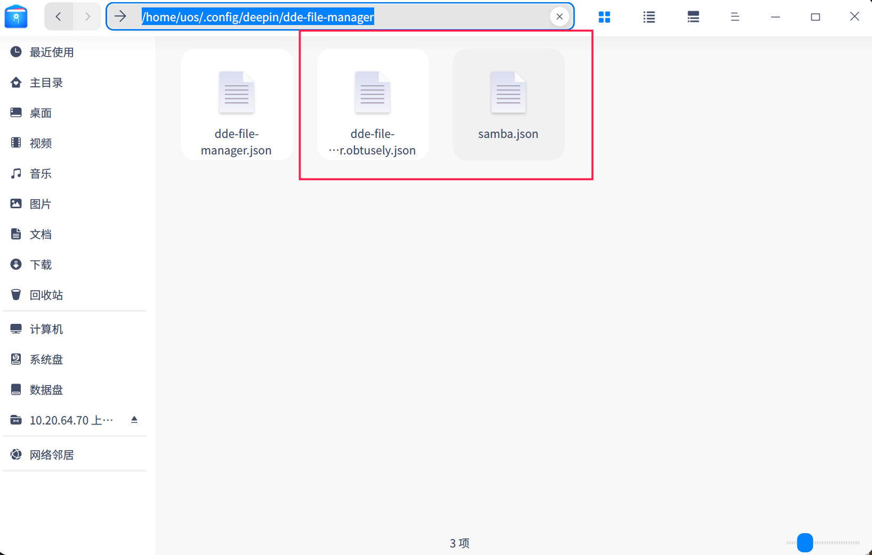Clear the address bar path
Image resolution: width=872 pixels, height=555 pixels.
[x=559, y=17]
